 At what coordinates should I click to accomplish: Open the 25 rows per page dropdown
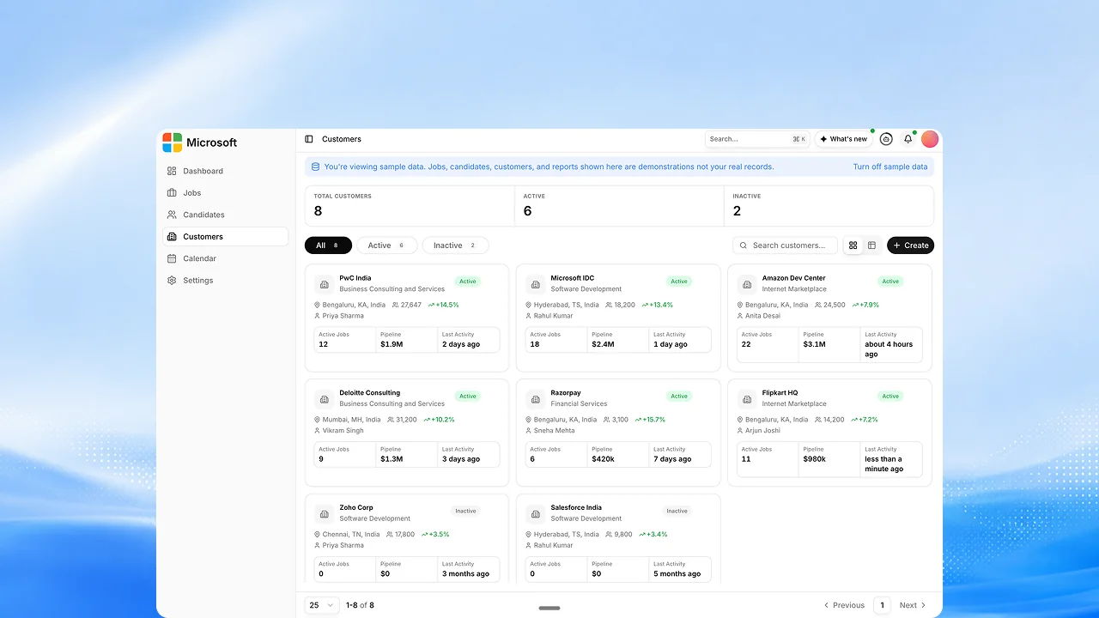tap(322, 605)
